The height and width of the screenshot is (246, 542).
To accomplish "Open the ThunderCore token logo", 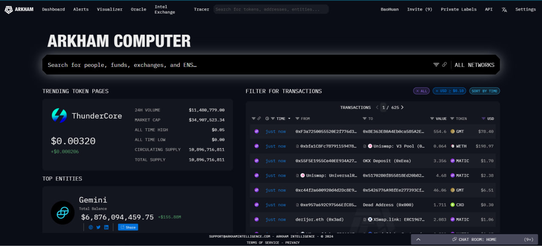I will tap(59, 116).
